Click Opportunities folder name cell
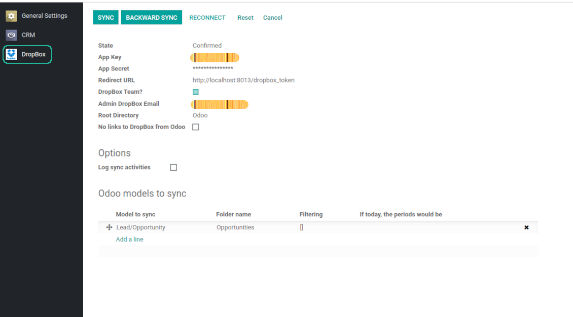The height and width of the screenshot is (317, 573). 235,227
